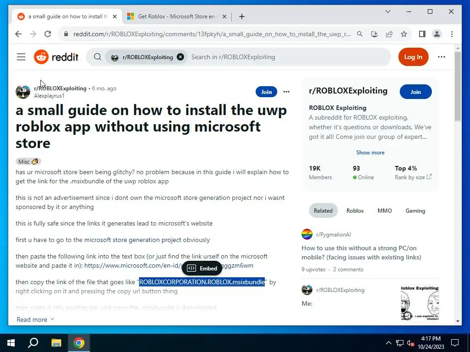Select the Related tab
The image size is (470, 352).
point(323,211)
